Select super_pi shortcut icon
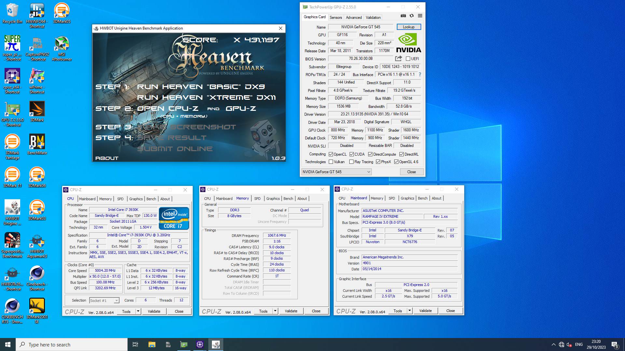This screenshot has width=625, height=351. tap(12, 48)
